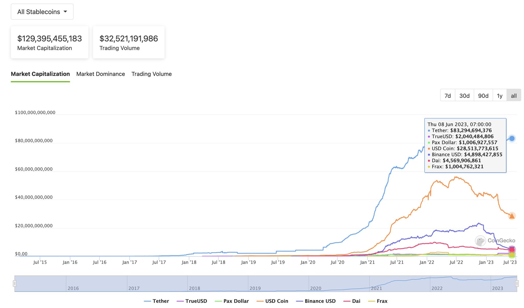Toggle TrueUSD series in legend

click(x=192, y=301)
